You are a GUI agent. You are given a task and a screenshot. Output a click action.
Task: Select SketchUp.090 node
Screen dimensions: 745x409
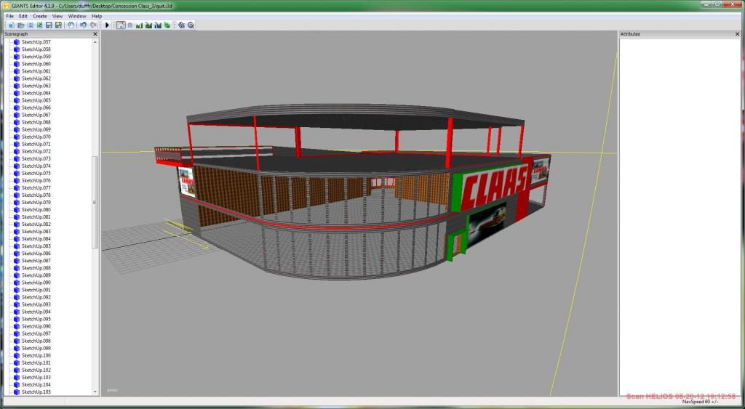tap(36, 283)
